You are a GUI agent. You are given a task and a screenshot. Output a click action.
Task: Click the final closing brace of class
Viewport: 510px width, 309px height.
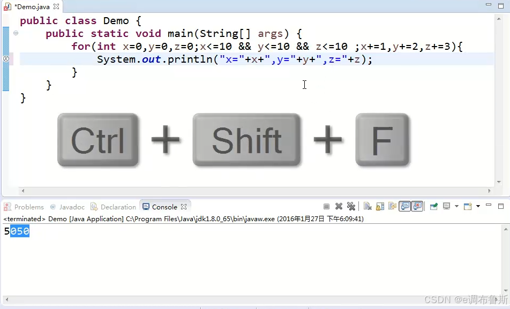point(22,98)
